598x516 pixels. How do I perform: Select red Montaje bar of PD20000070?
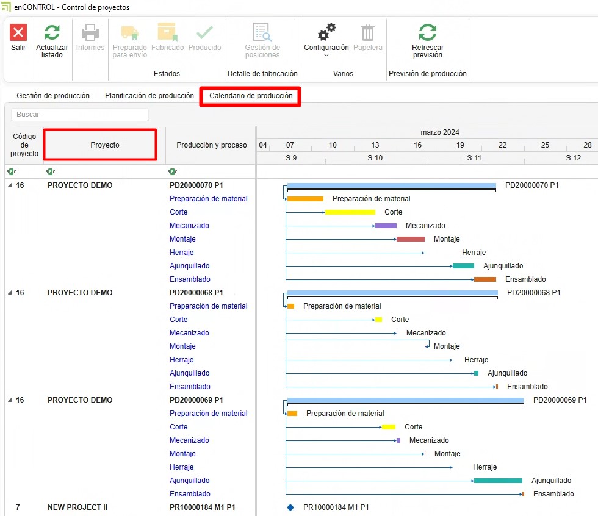[x=410, y=239]
